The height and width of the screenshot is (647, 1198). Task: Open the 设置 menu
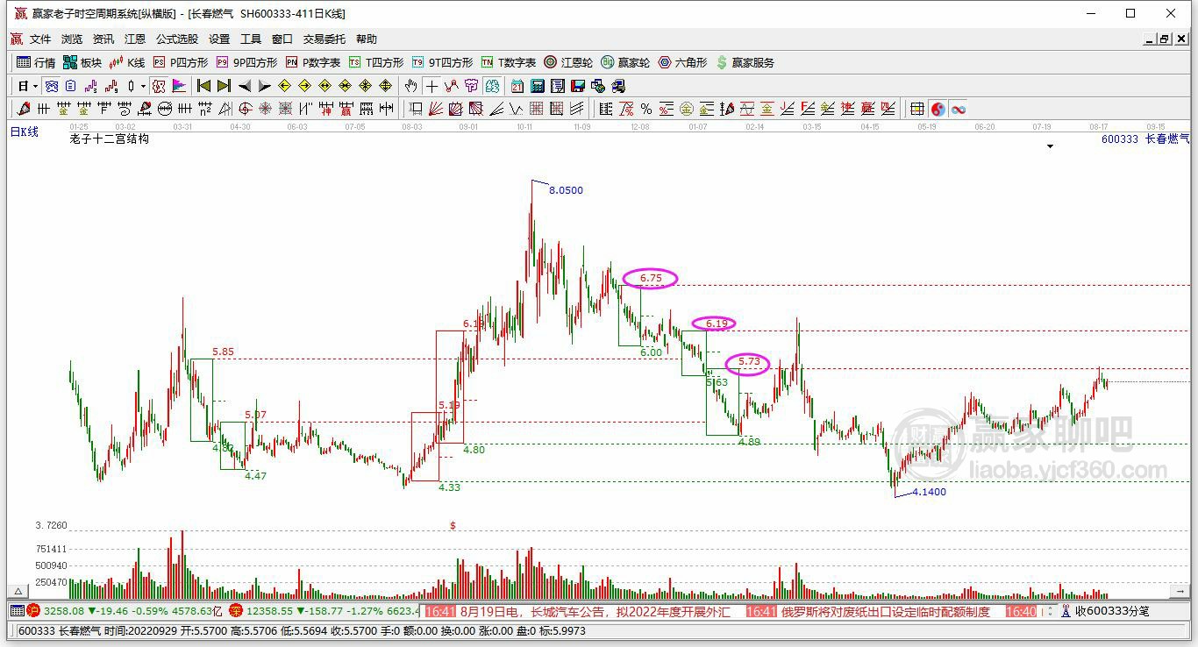[219, 39]
